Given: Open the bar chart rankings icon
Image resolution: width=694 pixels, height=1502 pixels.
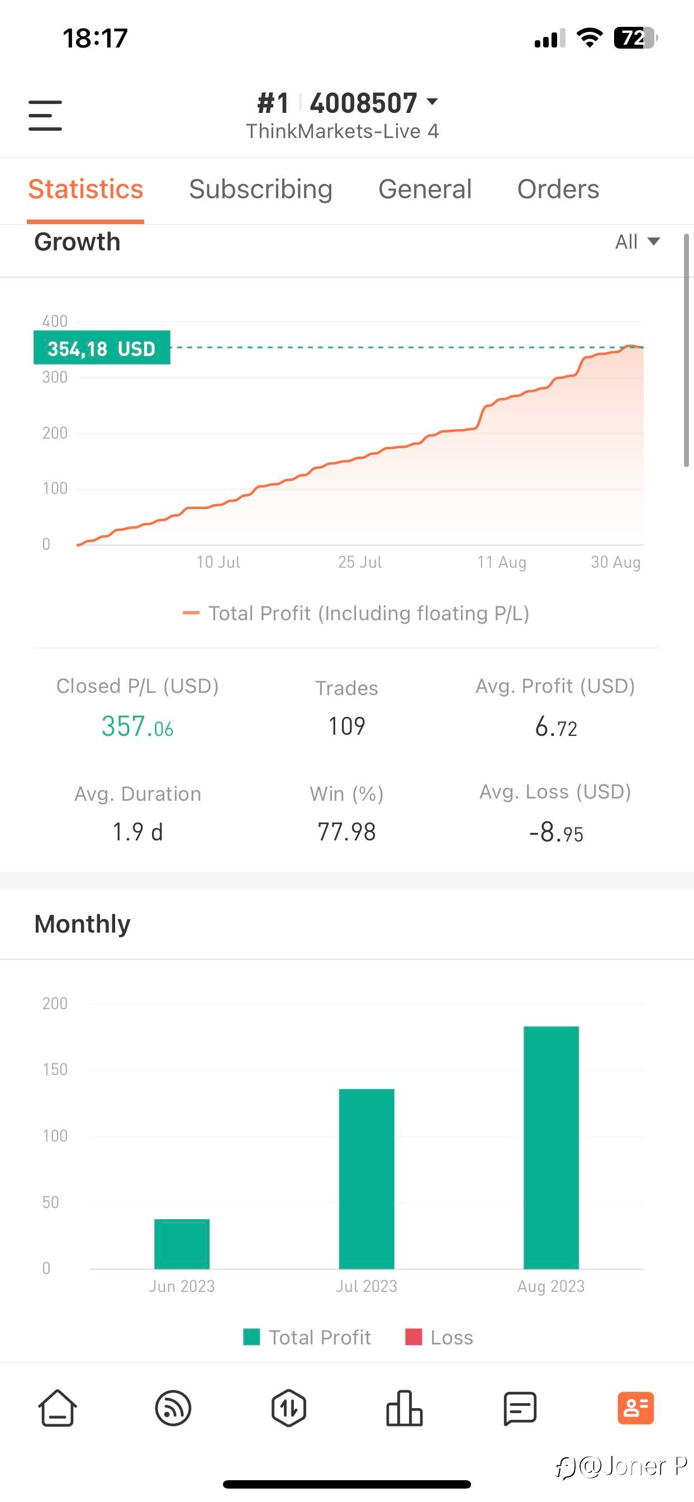Looking at the screenshot, I should coord(404,1408).
